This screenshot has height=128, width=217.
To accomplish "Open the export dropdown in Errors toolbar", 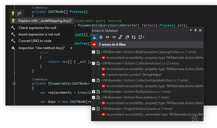I will (141, 37).
